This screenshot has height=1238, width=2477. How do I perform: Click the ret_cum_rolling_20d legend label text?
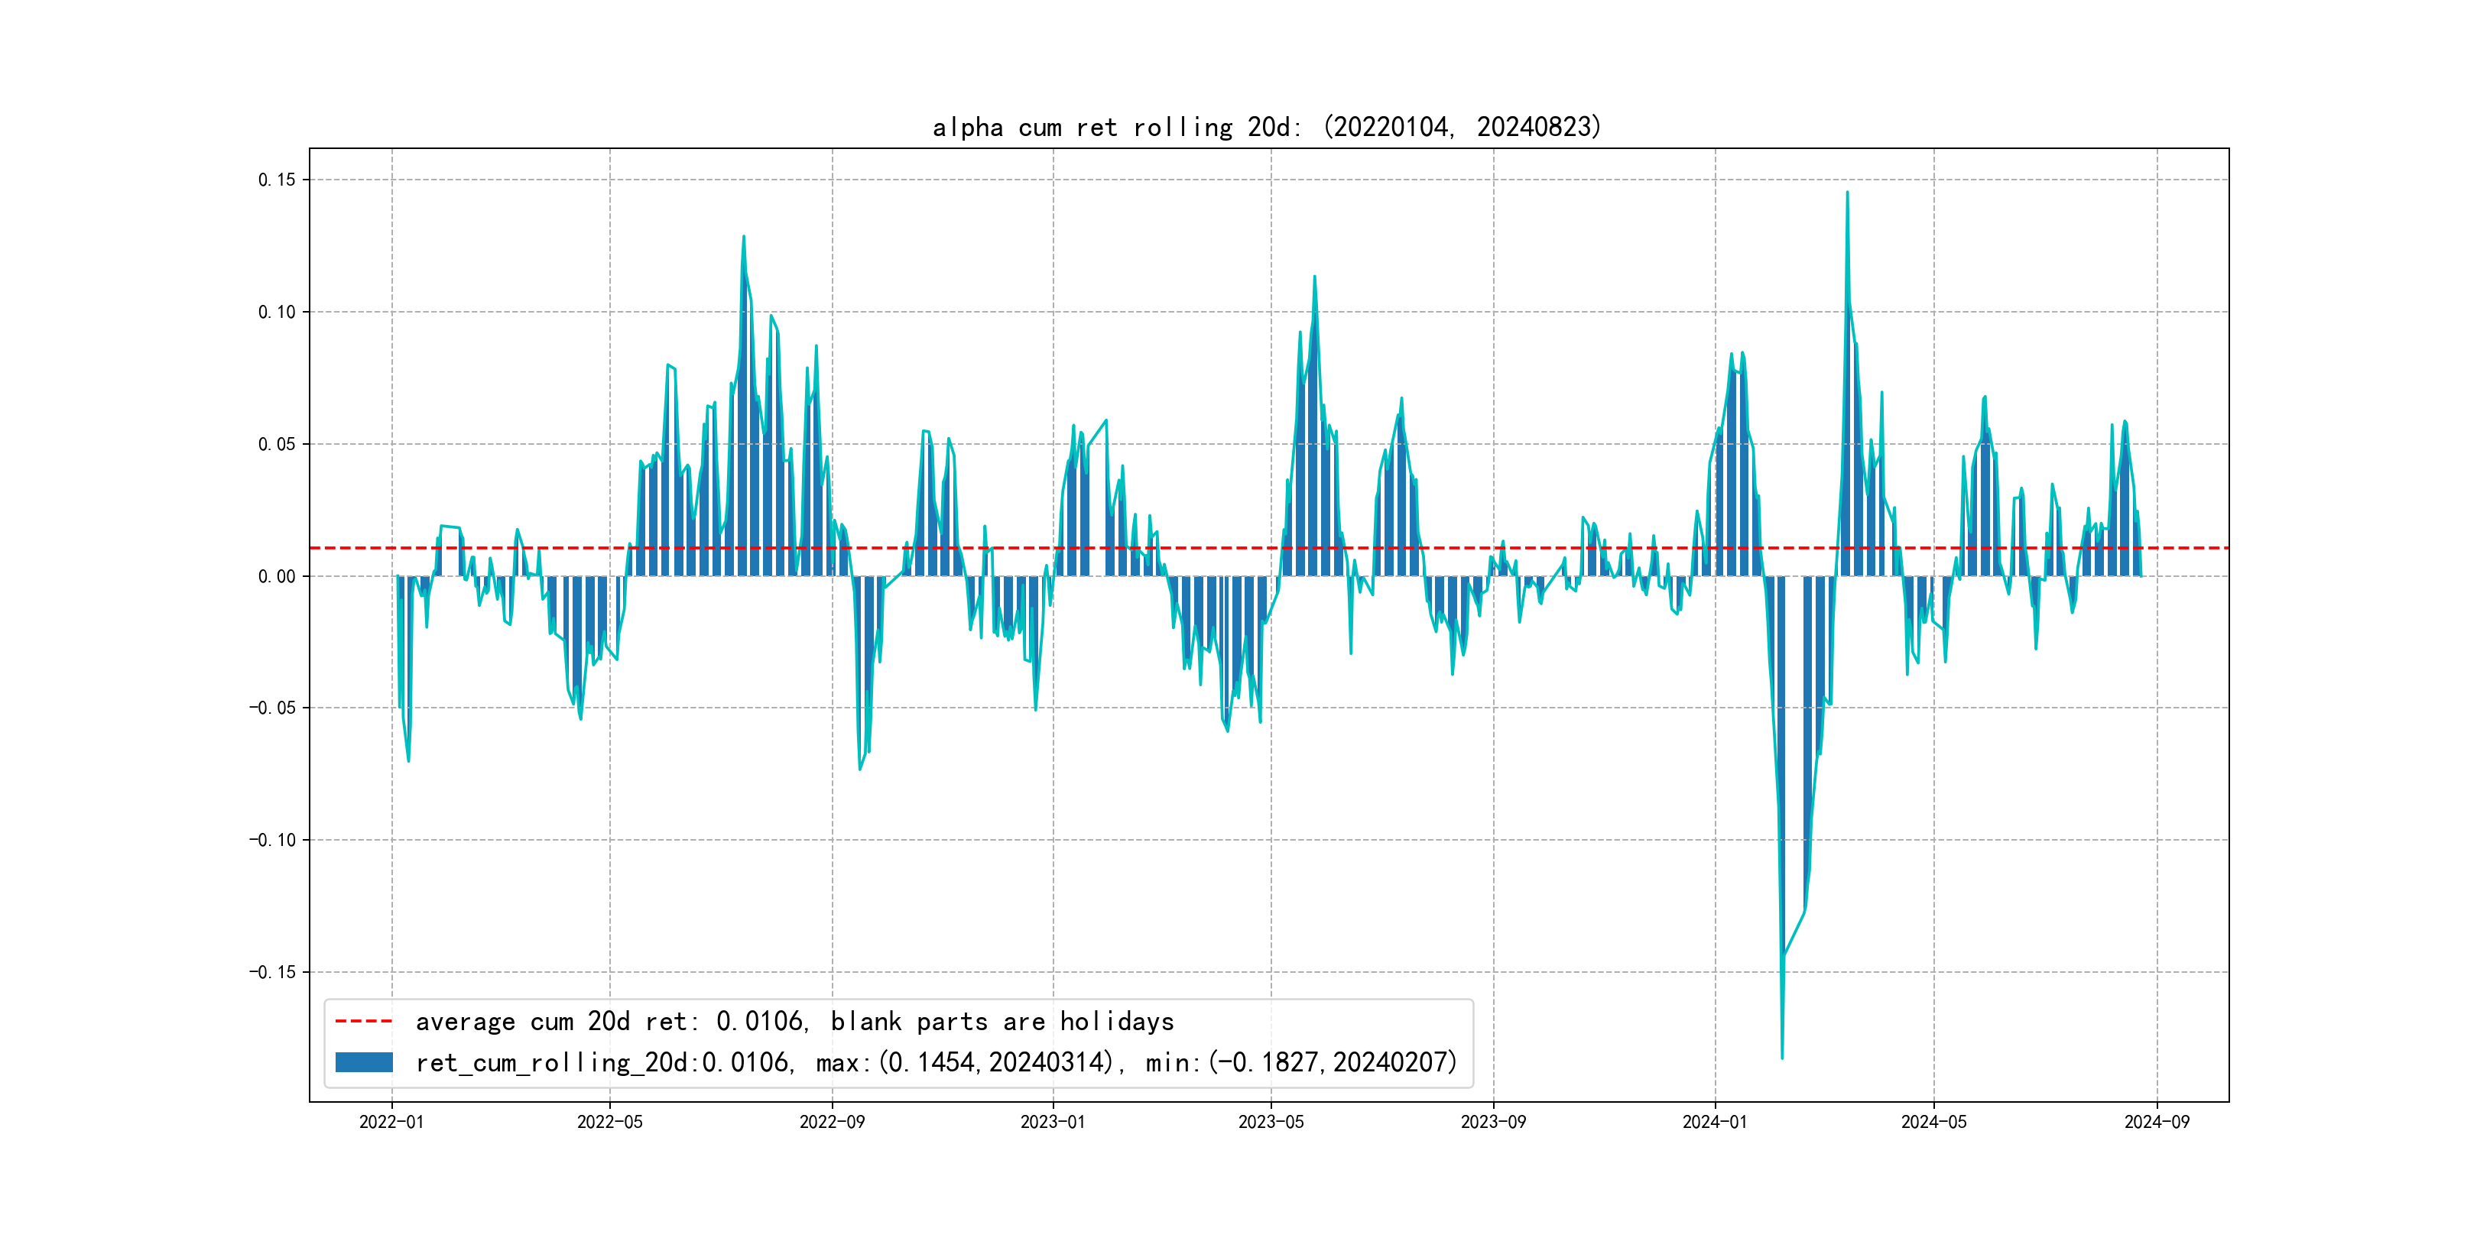tap(936, 1062)
